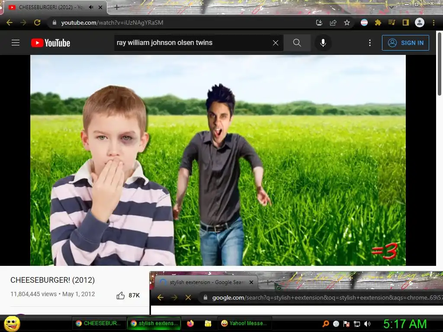This screenshot has width=443, height=332.
Task: Click the network tray icon
Action: (357, 324)
